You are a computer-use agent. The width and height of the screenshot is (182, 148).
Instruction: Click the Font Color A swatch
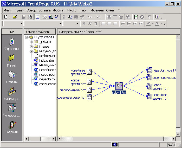point(157,24)
